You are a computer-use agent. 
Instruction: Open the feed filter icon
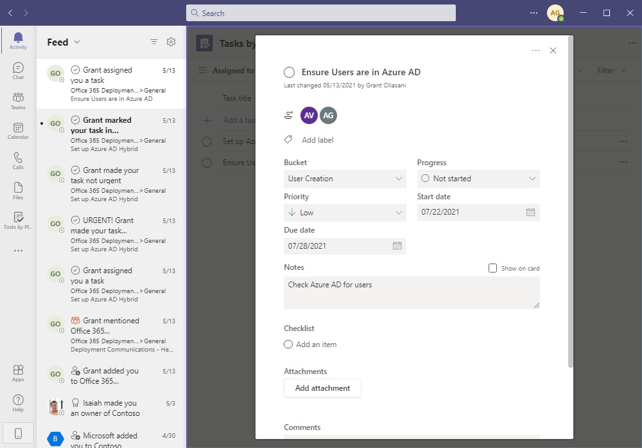point(154,42)
